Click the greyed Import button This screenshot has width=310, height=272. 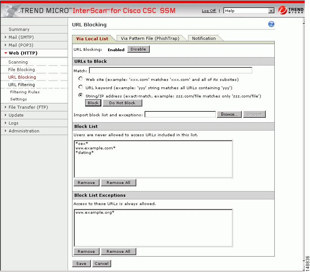pos(254,114)
